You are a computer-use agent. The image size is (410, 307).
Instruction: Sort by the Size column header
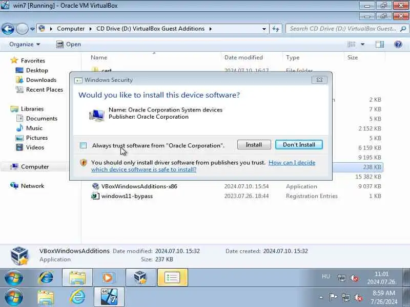pos(353,57)
